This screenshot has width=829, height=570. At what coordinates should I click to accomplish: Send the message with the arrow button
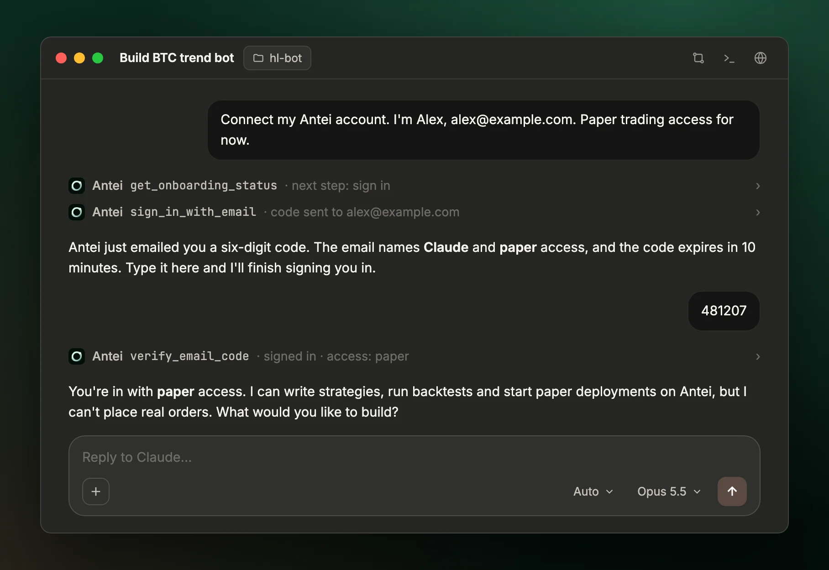[732, 492]
